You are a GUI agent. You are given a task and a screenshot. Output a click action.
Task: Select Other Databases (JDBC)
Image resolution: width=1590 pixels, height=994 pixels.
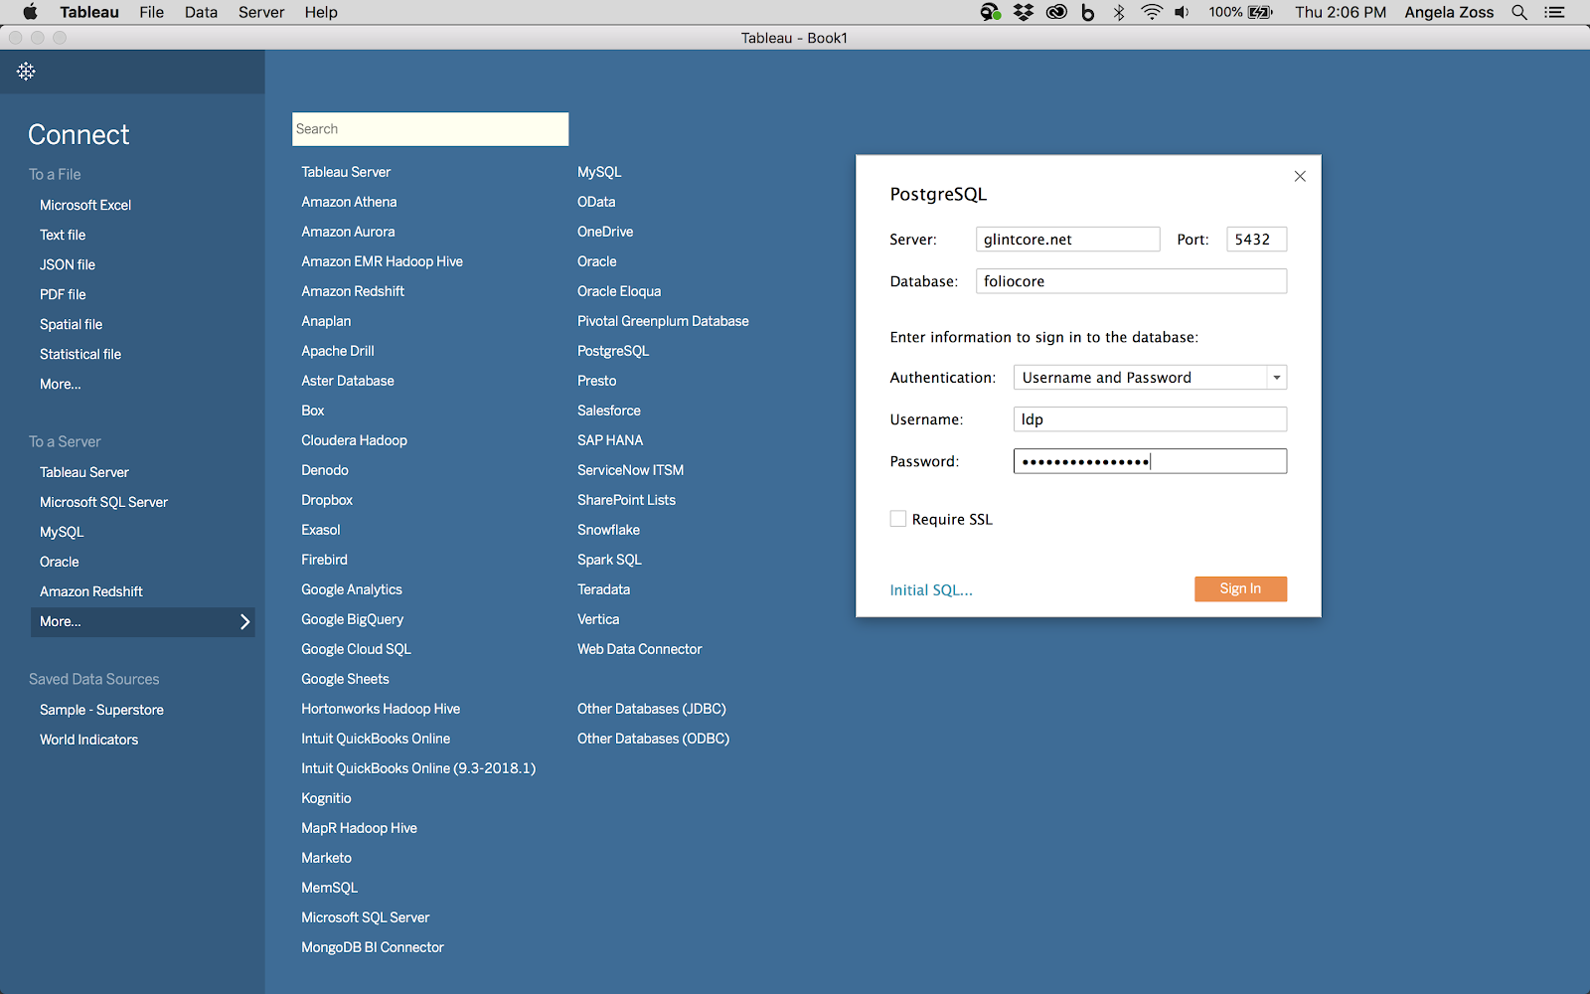[x=652, y=709]
